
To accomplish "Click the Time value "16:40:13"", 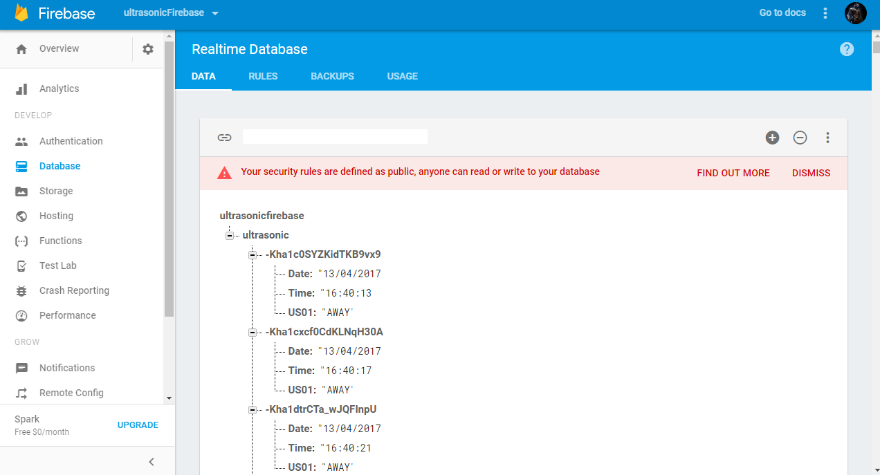I will (345, 293).
